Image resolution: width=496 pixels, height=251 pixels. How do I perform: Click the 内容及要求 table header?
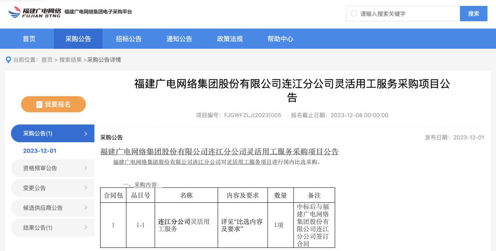[242, 195]
